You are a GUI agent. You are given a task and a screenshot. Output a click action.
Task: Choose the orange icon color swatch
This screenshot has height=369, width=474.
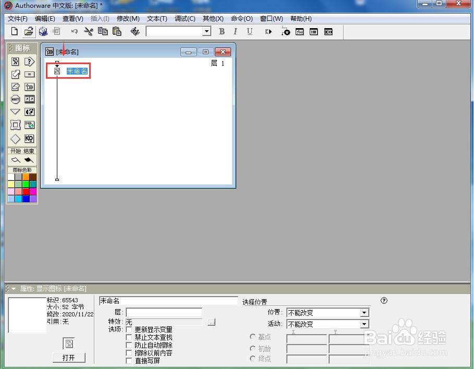(x=26, y=177)
